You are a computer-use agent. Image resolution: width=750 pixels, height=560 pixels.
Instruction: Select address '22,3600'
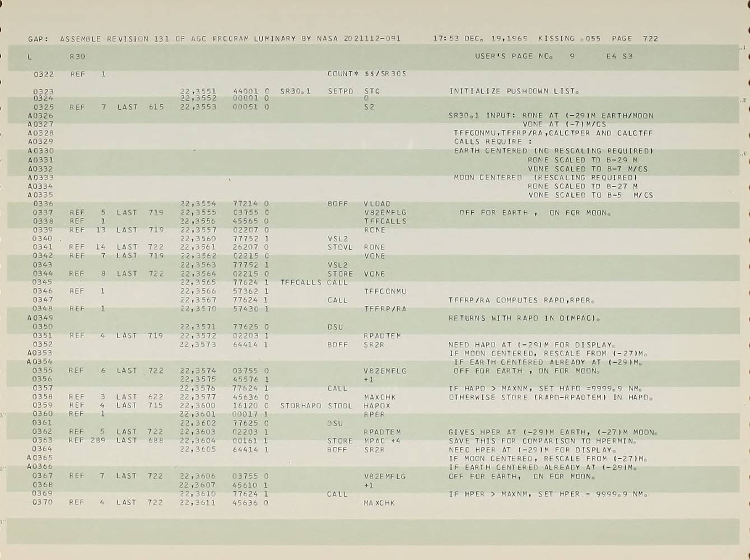198,405
